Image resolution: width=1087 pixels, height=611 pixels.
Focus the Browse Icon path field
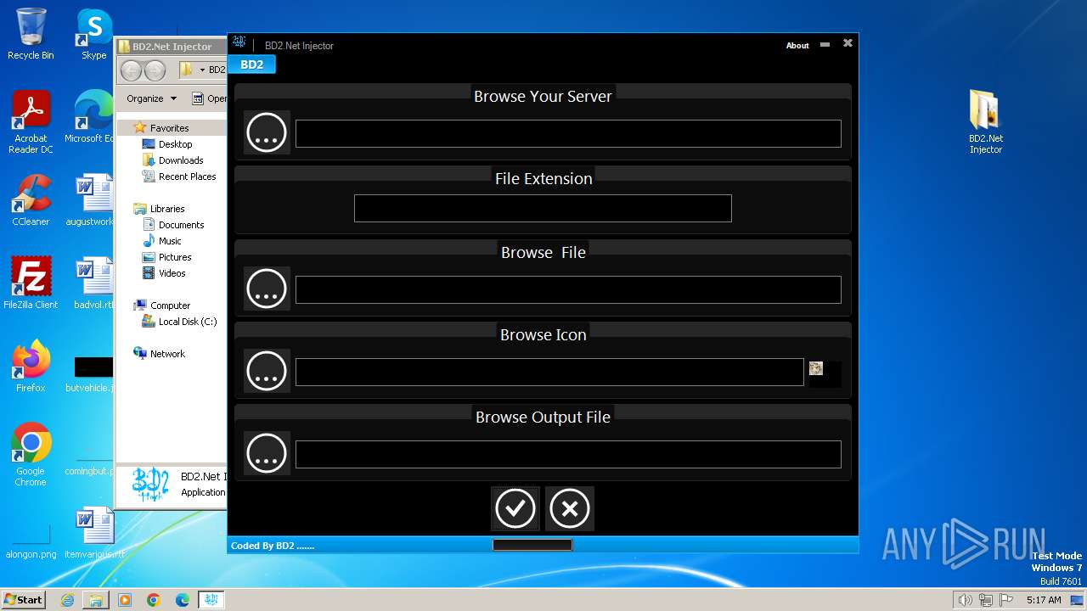point(549,372)
